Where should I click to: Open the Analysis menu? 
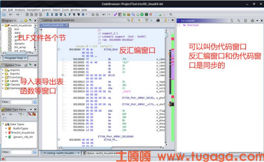click(20, 10)
